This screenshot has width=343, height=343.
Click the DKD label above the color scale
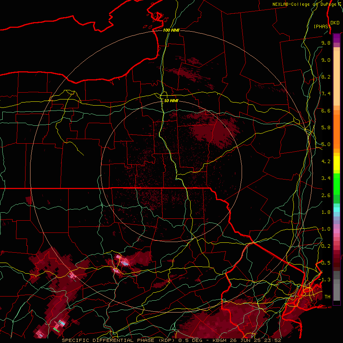335,23
